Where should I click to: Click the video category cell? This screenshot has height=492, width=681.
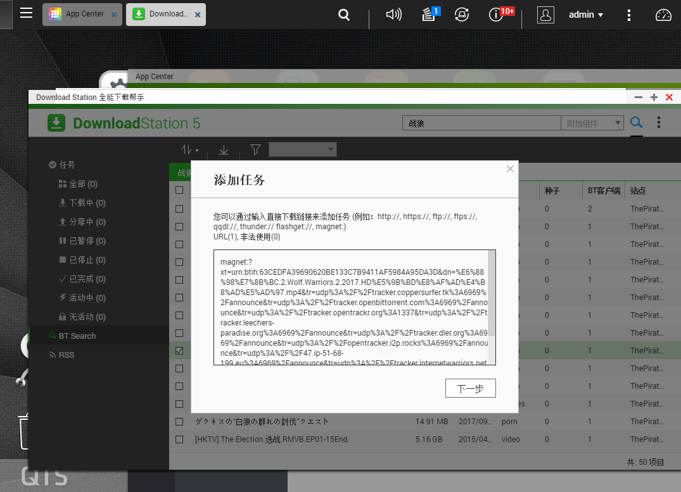click(511, 439)
